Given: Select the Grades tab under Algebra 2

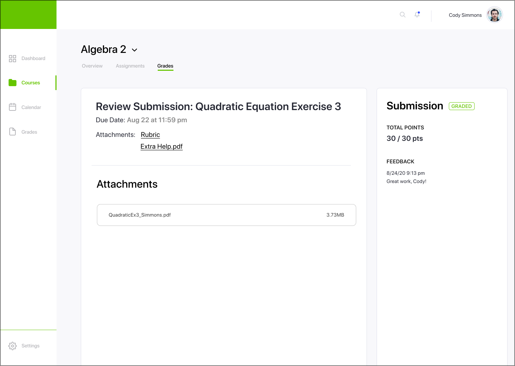Looking at the screenshot, I should [x=165, y=66].
